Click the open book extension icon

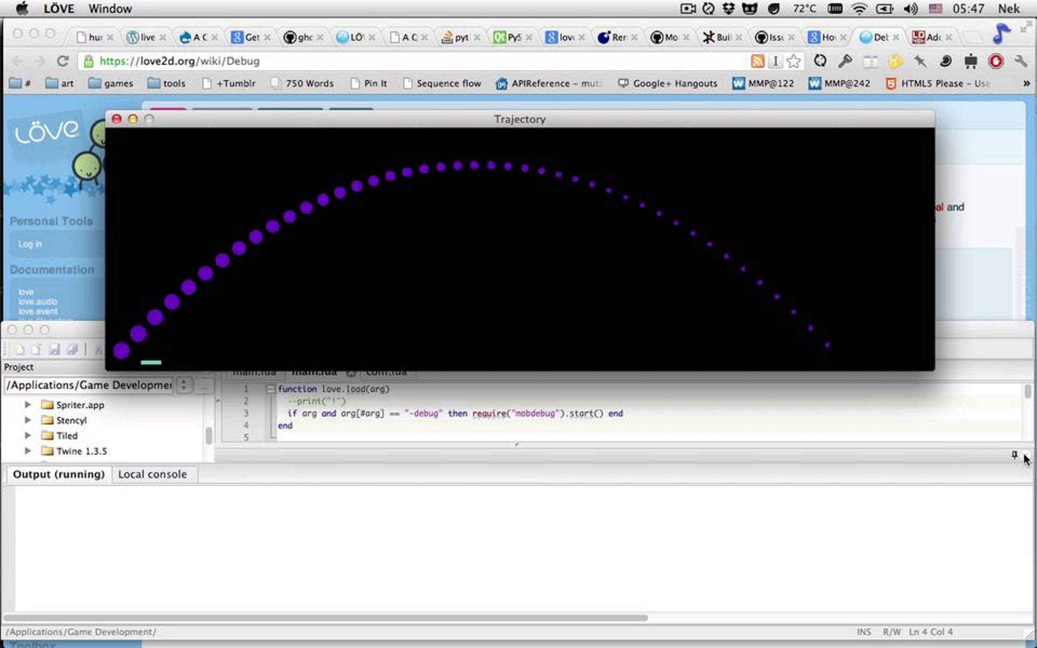pyautogui.click(x=870, y=62)
